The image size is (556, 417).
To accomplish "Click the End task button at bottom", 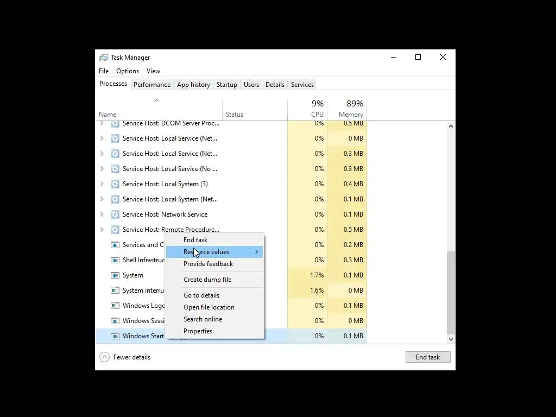I will 428,357.
